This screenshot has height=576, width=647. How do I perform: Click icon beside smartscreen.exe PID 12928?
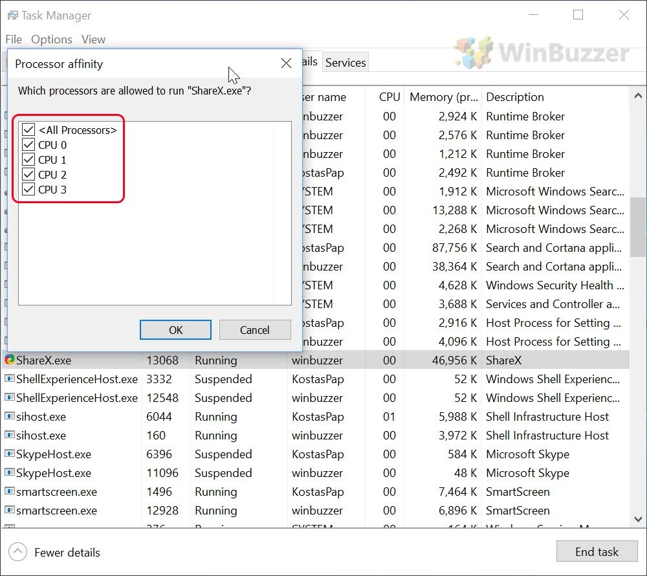click(10, 510)
